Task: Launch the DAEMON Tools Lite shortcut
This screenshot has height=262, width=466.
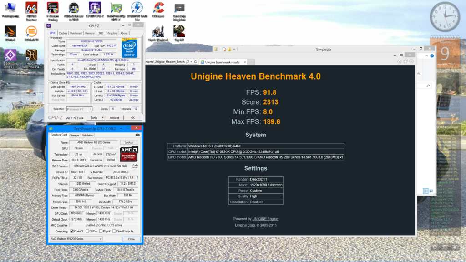Action: pos(137,11)
